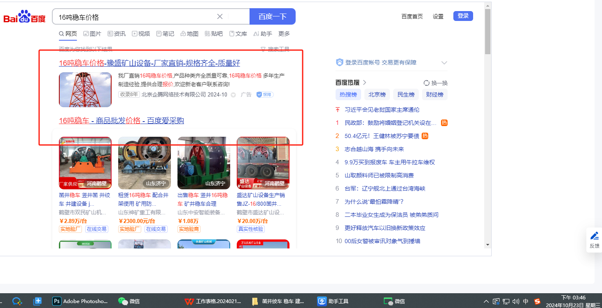This screenshot has width=602, height=308.
Task: Click the 保障 shield badge on the ad
Action: pos(265,95)
